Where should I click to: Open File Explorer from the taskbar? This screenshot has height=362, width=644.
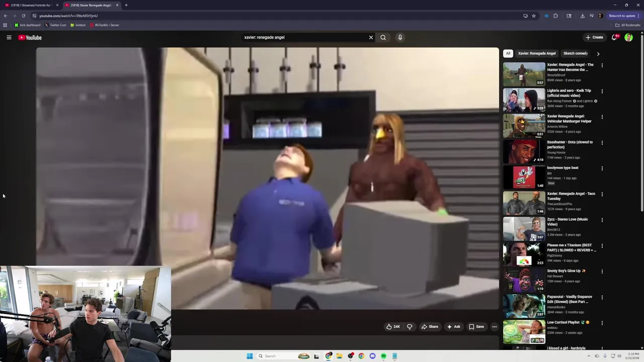(340, 356)
